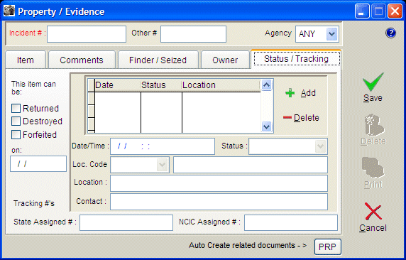Viewport: 406px width, 260px height.
Task: Switch to the Finder / Seized tab
Action: coord(158,60)
